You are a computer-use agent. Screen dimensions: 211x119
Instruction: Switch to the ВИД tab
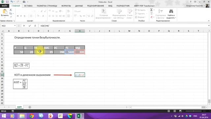(110, 6)
